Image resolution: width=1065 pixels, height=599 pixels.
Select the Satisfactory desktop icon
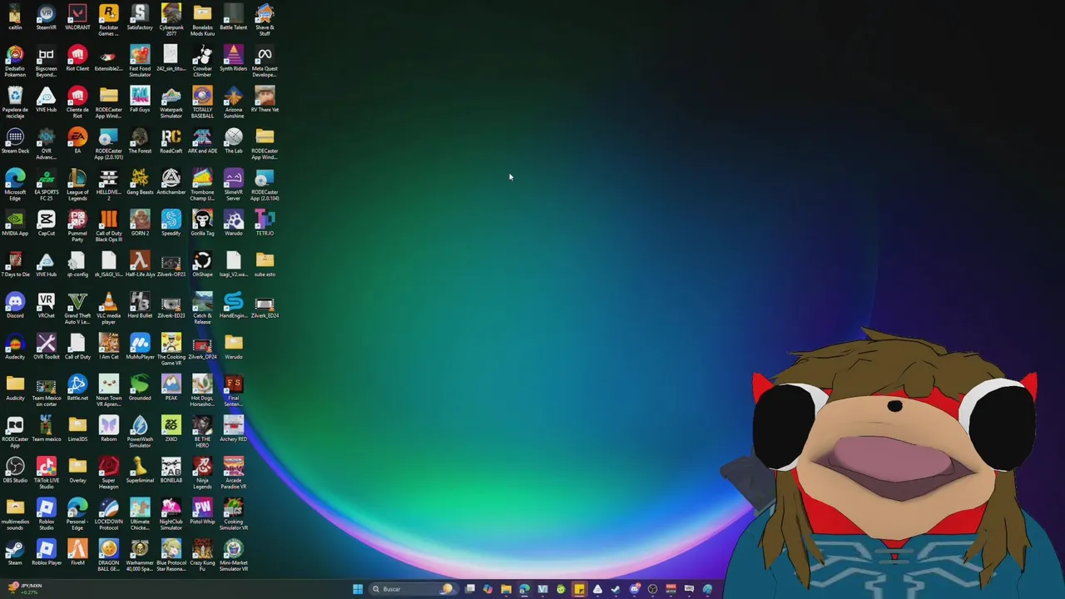point(140,18)
